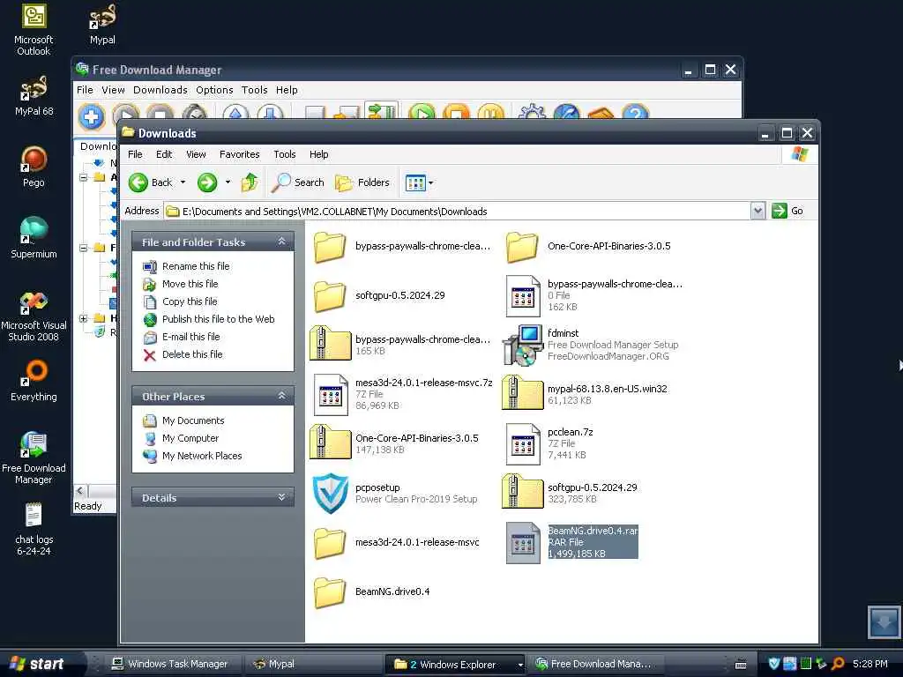Select the fdminst installer icon
The width and height of the screenshot is (903, 677).
[523, 345]
